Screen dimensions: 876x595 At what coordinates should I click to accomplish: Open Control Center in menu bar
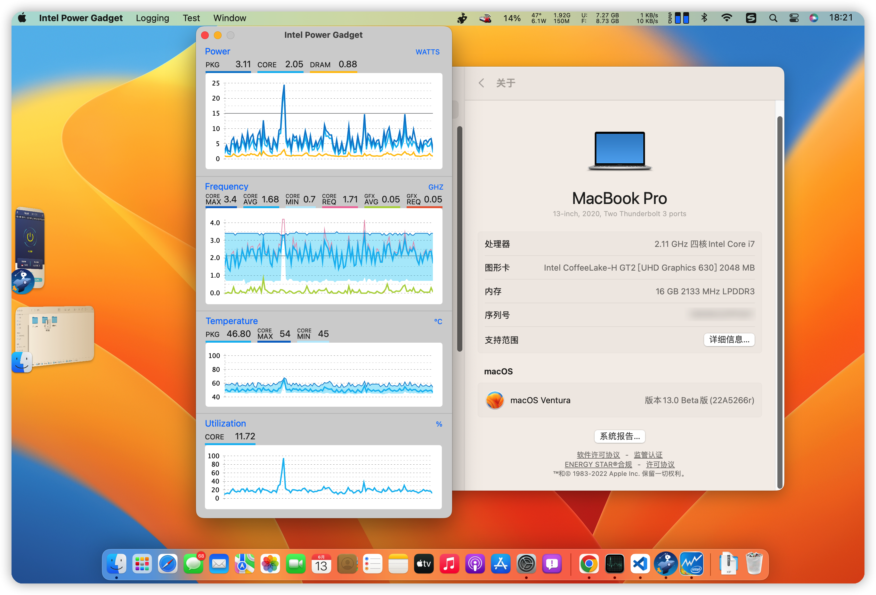(794, 18)
